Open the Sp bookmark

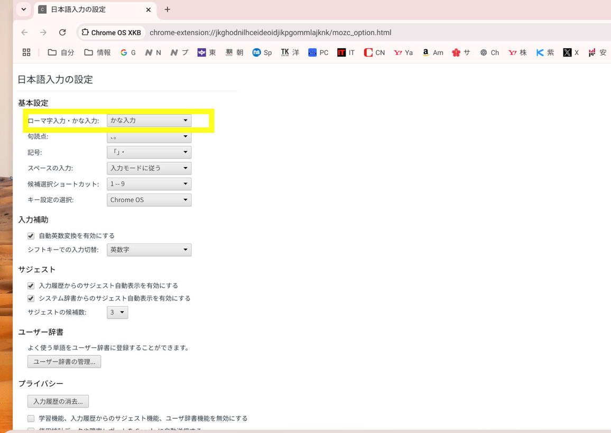pos(262,52)
